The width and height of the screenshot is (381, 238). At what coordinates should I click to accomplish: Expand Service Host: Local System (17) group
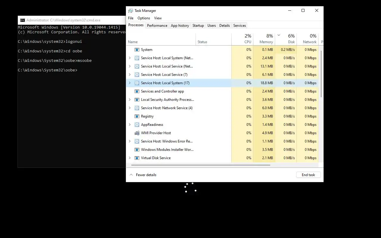click(x=129, y=83)
